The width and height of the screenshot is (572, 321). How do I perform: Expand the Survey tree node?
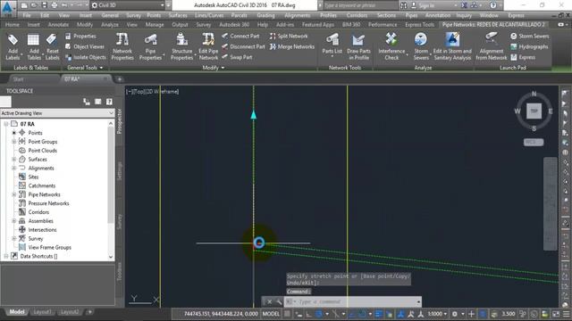point(14,239)
